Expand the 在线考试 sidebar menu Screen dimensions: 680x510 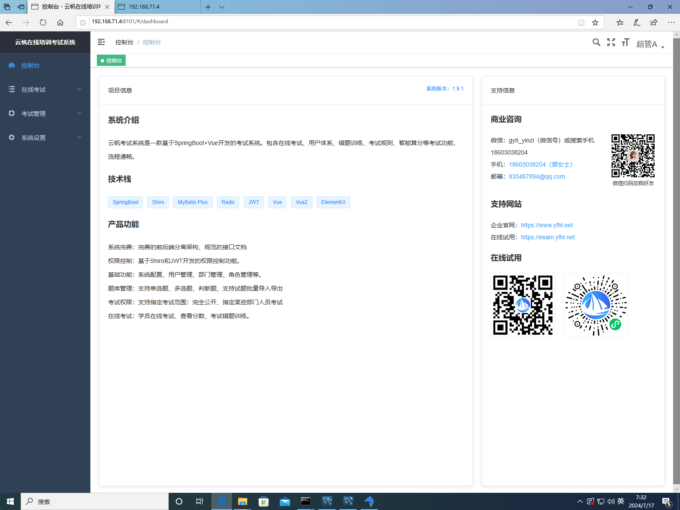(x=45, y=90)
